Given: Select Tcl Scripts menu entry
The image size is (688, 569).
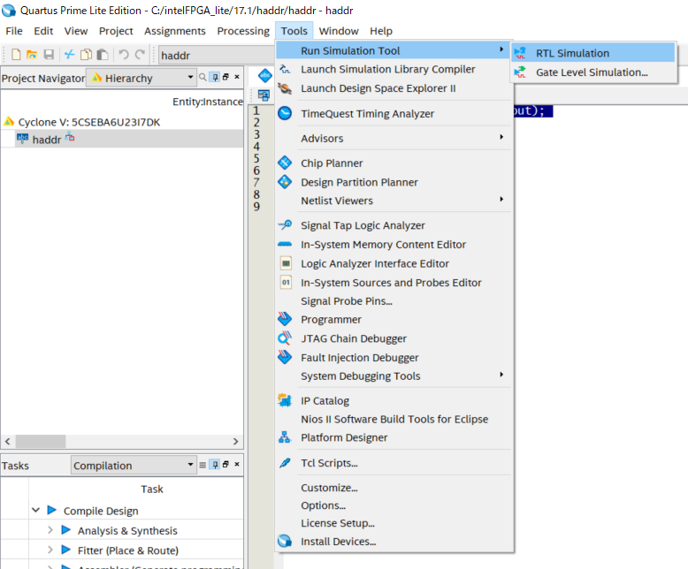Looking at the screenshot, I should click(394, 463).
